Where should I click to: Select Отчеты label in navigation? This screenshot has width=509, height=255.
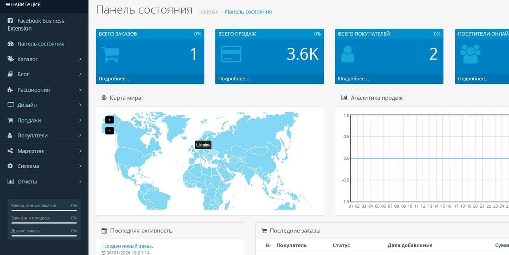[x=27, y=181]
